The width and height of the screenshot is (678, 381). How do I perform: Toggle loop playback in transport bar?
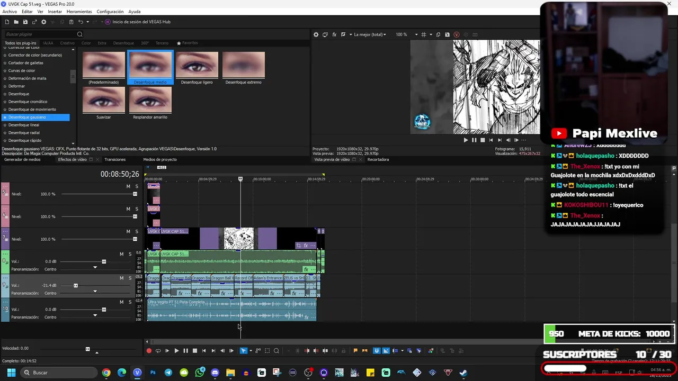point(158,350)
